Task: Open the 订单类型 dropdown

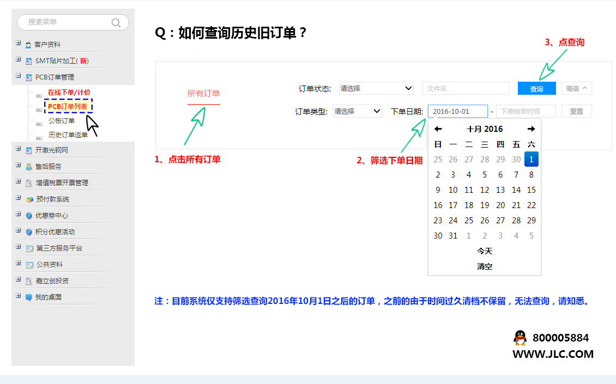Action: coord(357,111)
